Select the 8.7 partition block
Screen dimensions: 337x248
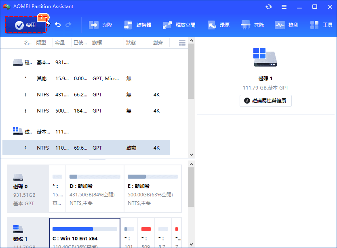163,233
